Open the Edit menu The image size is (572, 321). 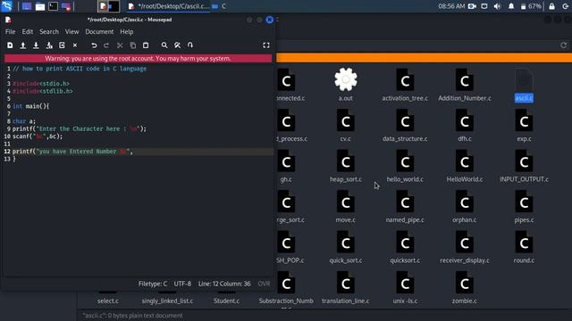tap(28, 32)
